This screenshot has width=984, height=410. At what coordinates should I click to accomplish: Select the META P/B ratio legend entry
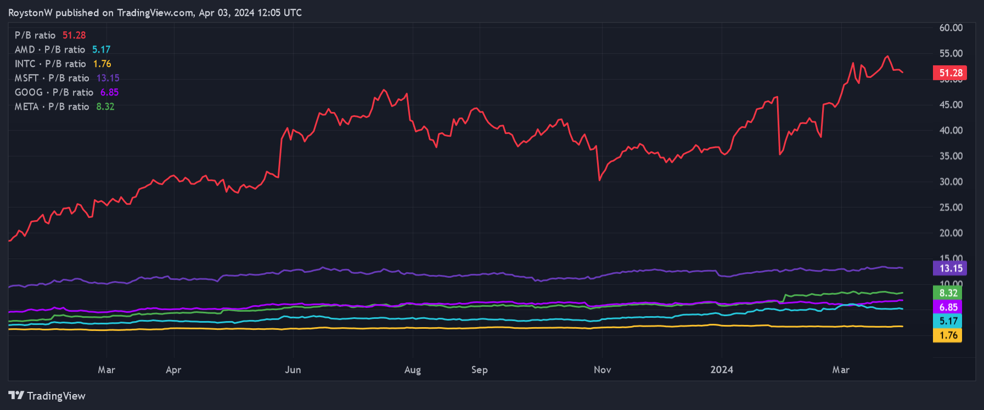click(64, 106)
